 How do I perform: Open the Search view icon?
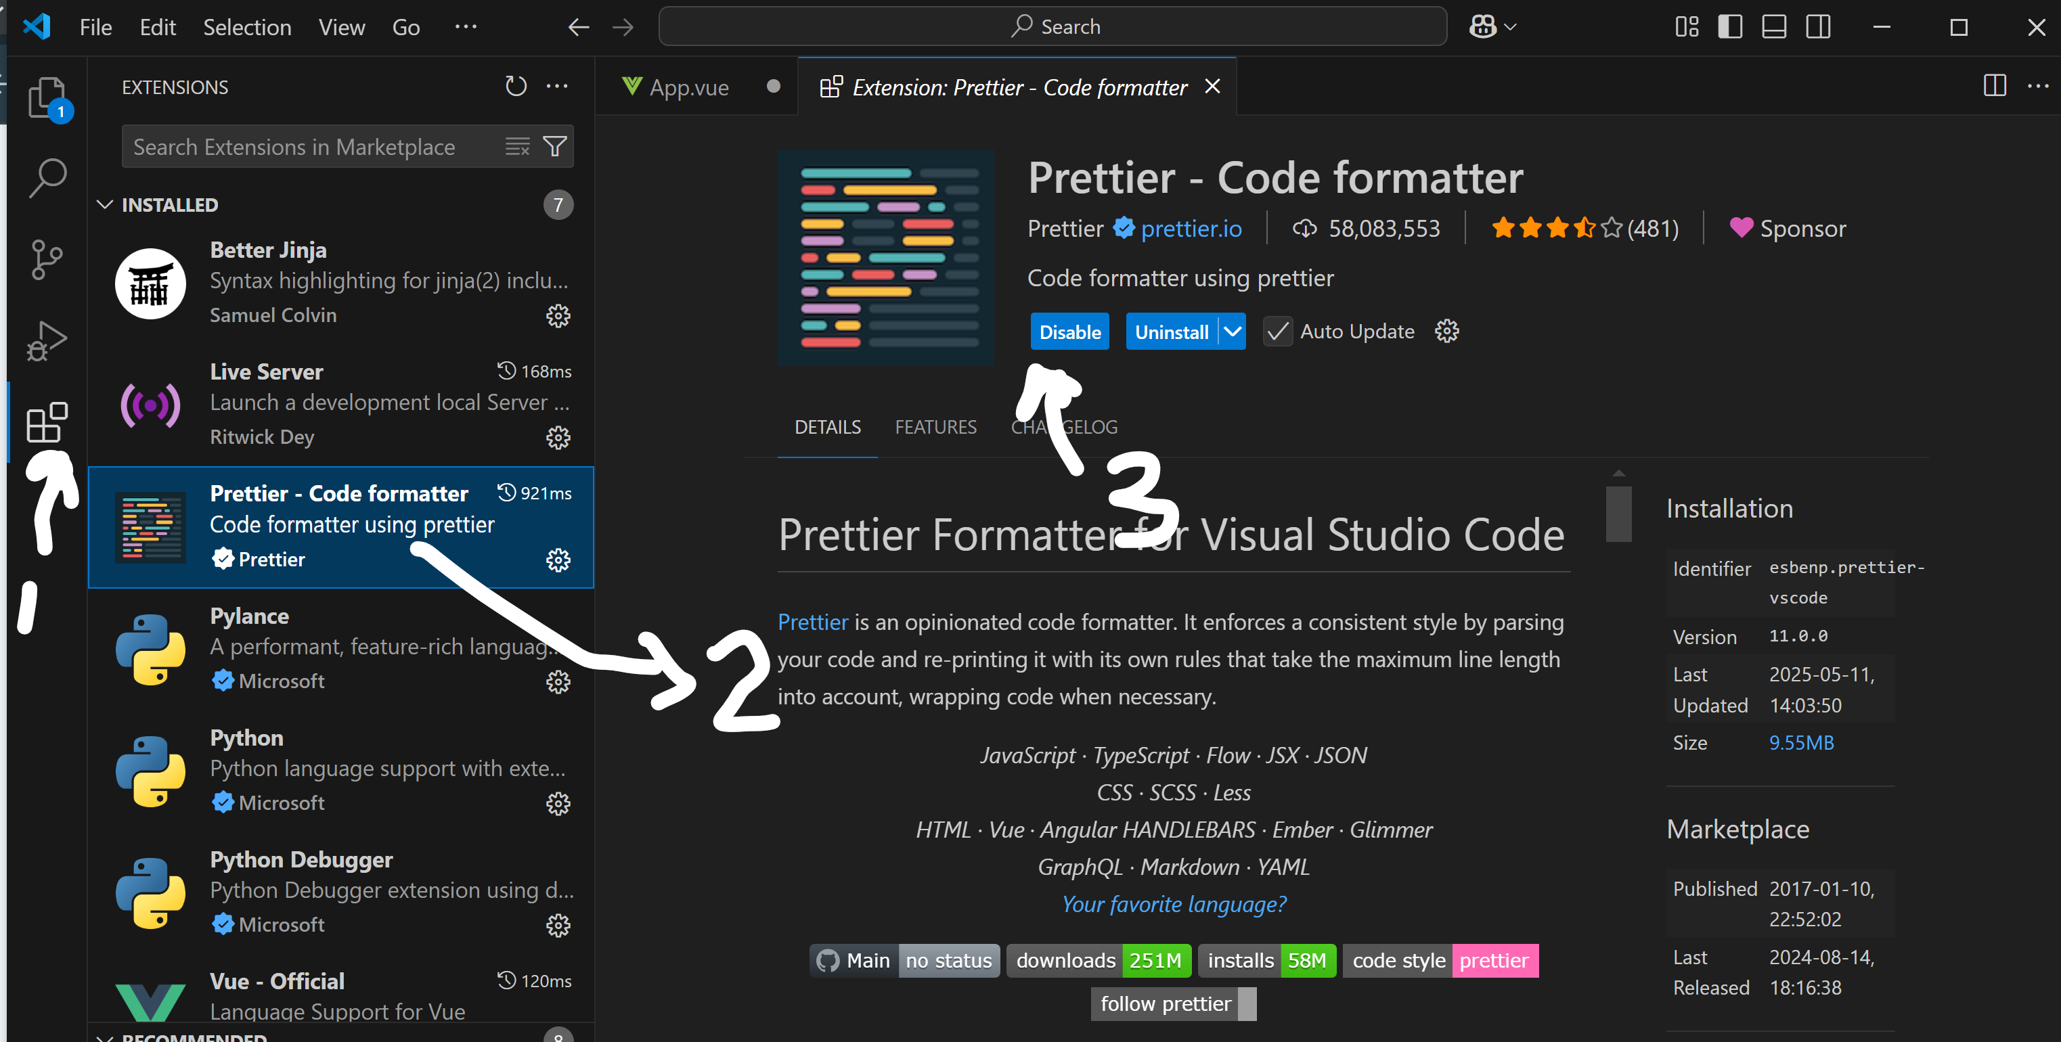pyautogui.click(x=47, y=177)
